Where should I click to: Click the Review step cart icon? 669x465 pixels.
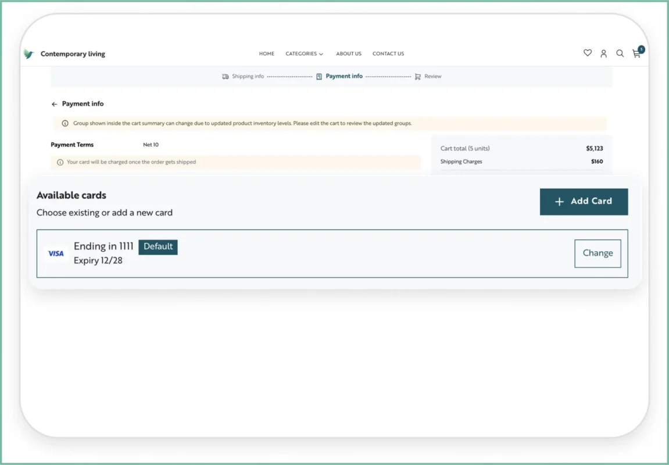point(417,76)
